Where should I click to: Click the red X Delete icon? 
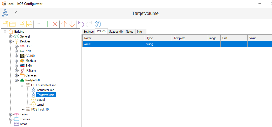[55, 24]
